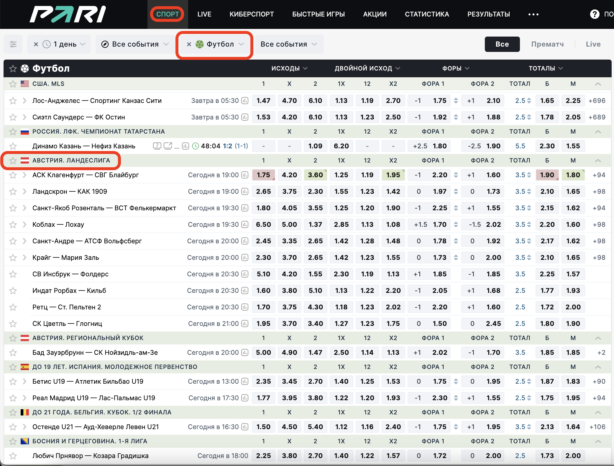Collapse the Австрия. Ландеслига league section
This screenshot has height=466, width=614.
pyautogui.click(x=598, y=160)
